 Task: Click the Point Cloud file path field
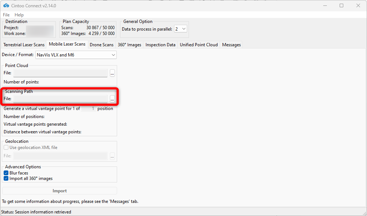pyautogui.click(x=61, y=73)
